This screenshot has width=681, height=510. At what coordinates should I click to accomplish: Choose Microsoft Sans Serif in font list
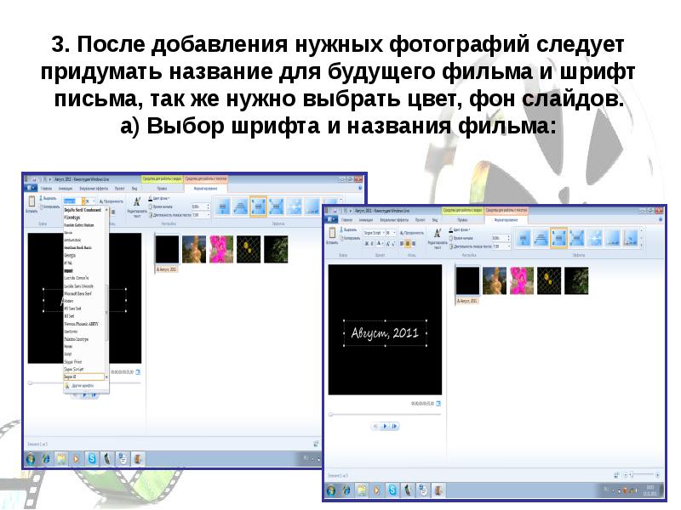(78, 293)
